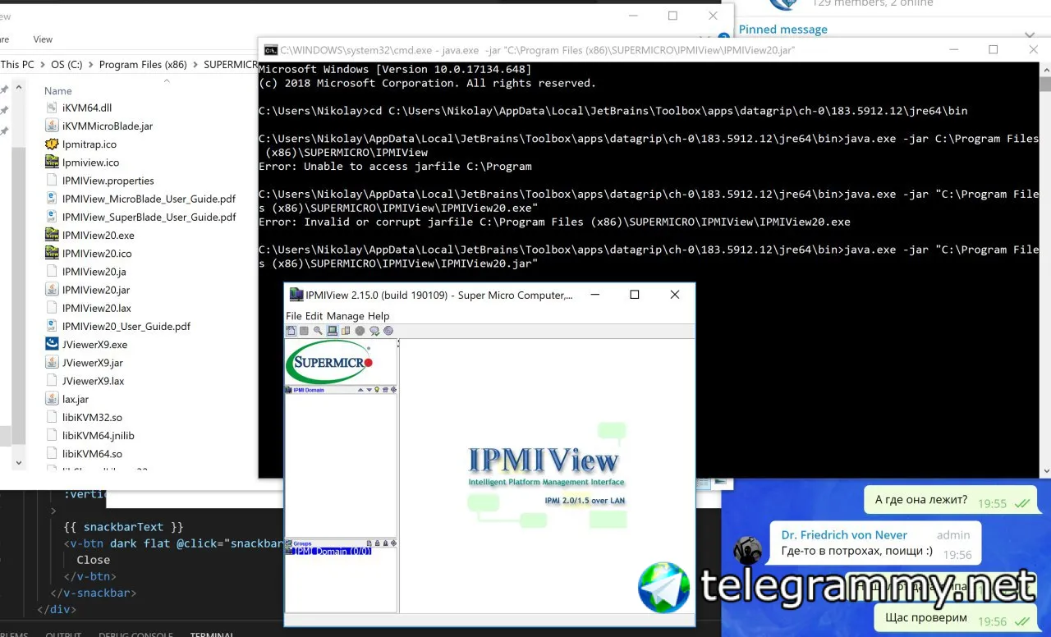Click the gray circle toolbar icon in IPMIView

pyautogui.click(x=360, y=331)
